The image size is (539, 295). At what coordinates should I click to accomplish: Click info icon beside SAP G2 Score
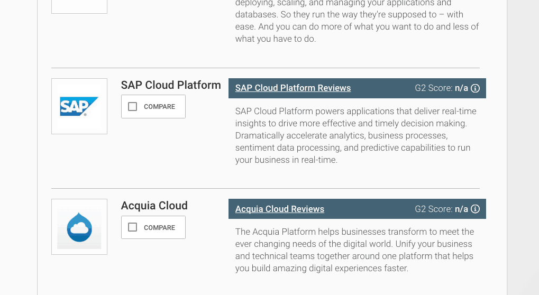coord(475,88)
